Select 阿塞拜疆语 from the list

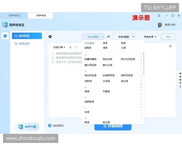point(90,59)
